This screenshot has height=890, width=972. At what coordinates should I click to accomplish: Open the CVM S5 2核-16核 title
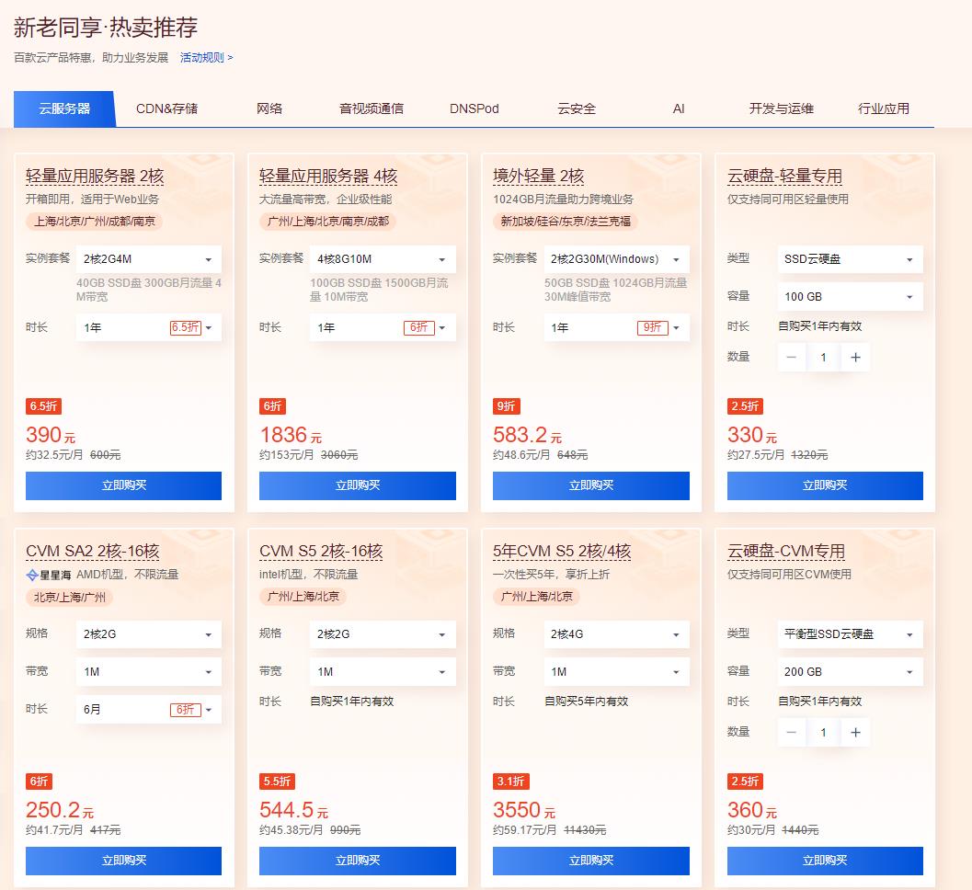(321, 551)
